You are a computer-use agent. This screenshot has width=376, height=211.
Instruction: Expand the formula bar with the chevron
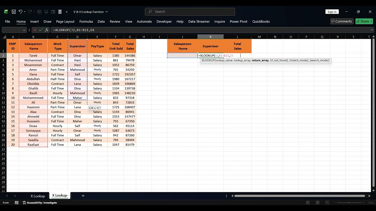tap(372, 30)
